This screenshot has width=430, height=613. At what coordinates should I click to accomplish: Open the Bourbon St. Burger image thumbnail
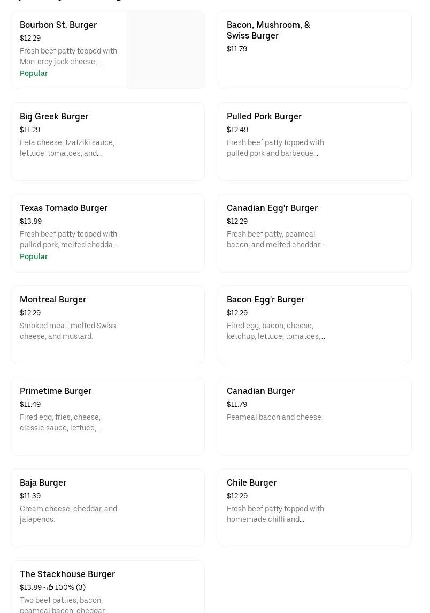(x=165, y=50)
